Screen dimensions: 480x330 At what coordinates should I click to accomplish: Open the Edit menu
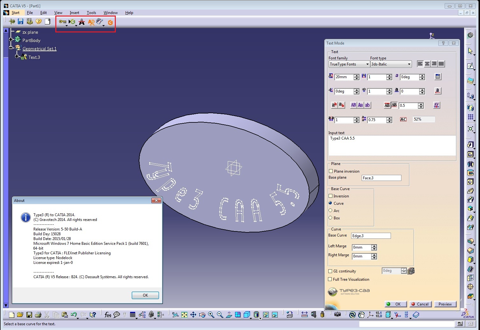pos(44,13)
